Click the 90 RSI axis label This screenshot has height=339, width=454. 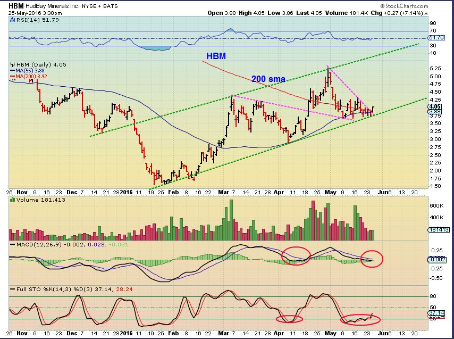point(433,23)
